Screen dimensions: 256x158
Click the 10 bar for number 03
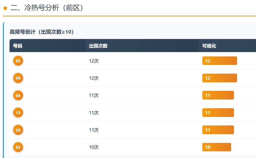[x=216, y=147]
